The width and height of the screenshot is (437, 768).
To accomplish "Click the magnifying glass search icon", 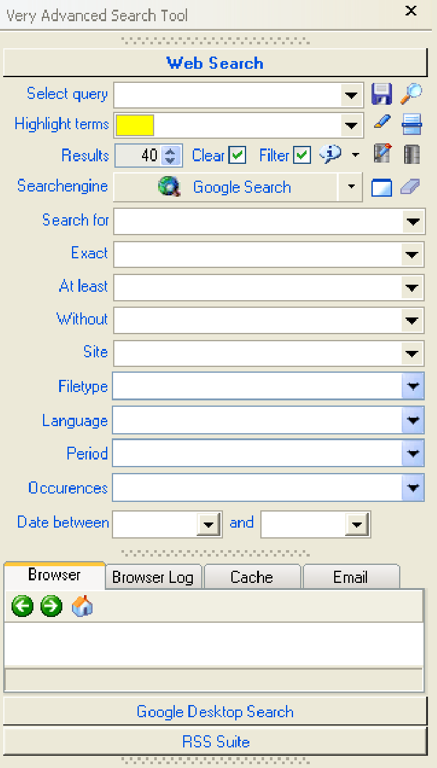I will click(411, 94).
